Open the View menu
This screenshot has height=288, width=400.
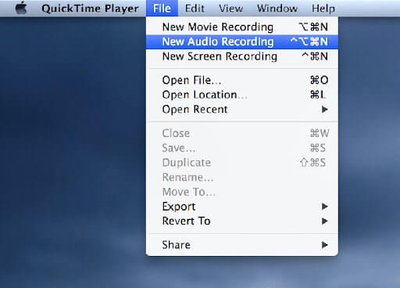click(230, 9)
